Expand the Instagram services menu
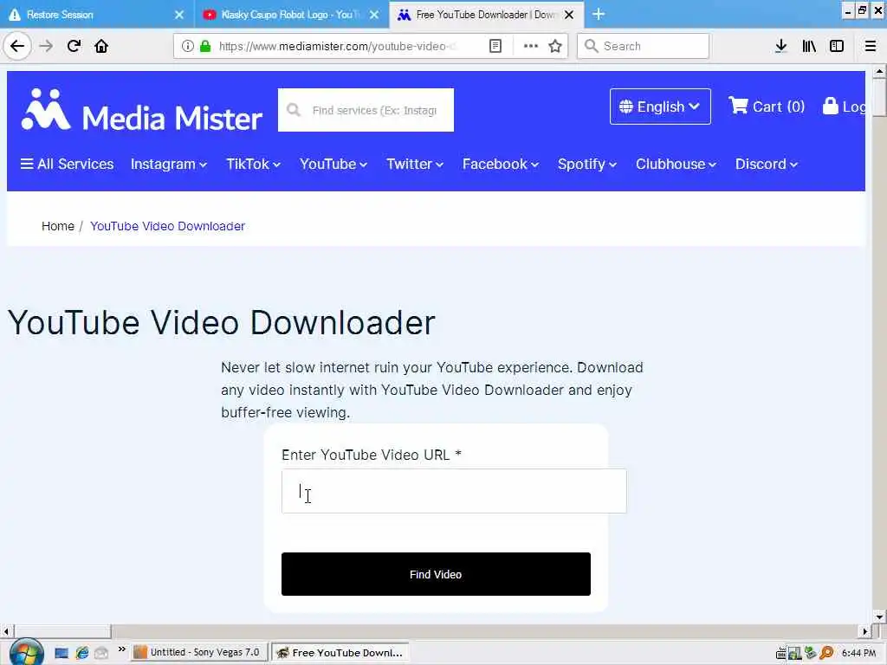This screenshot has width=887, height=665. [169, 164]
